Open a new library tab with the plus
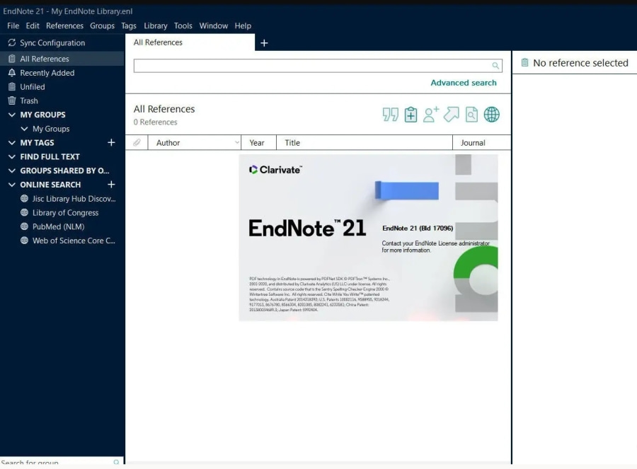The image size is (637, 469). (x=265, y=42)
